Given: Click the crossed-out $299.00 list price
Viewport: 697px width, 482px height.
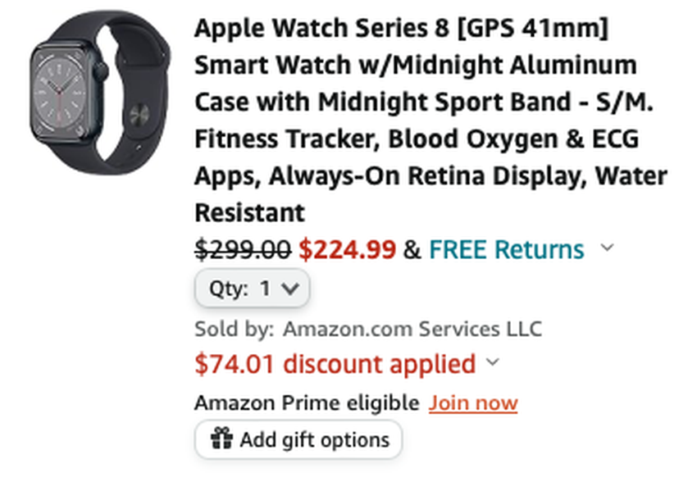Looking at the screenshot, I should [x=242, y=249].
